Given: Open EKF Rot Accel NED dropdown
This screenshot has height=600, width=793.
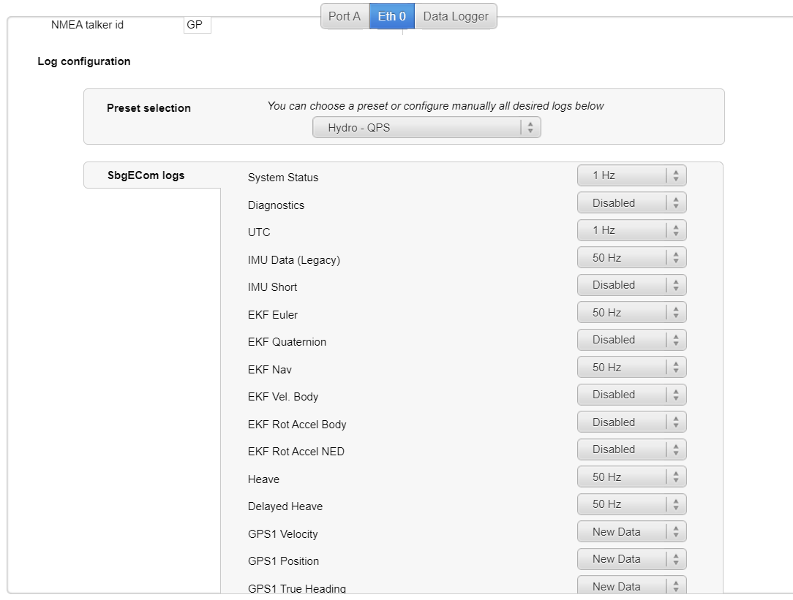Looking at the screenshot, I should pyautogui.click(x=631, y=449).
